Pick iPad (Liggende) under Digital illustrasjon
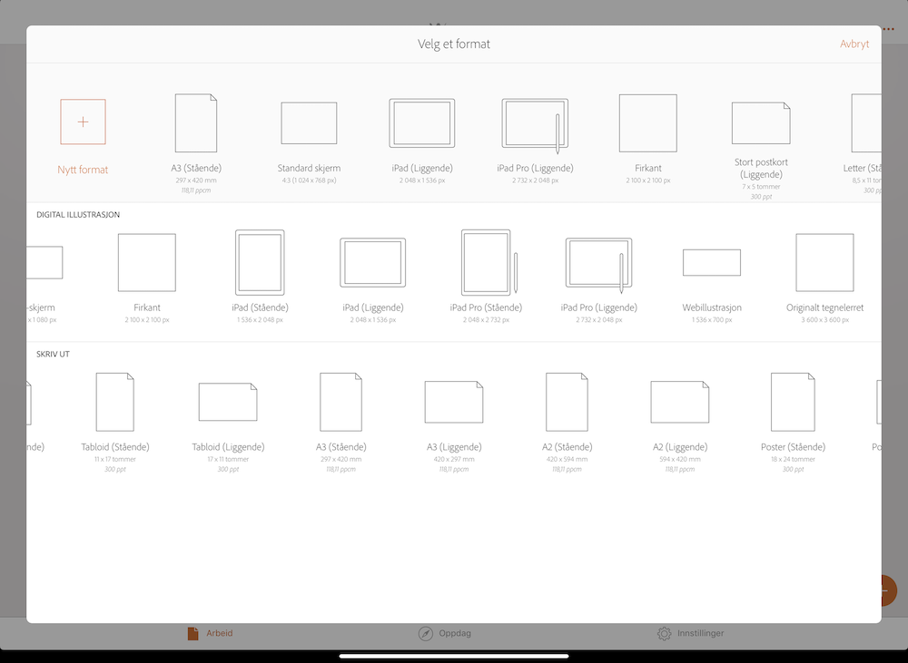 click(373, 280)
